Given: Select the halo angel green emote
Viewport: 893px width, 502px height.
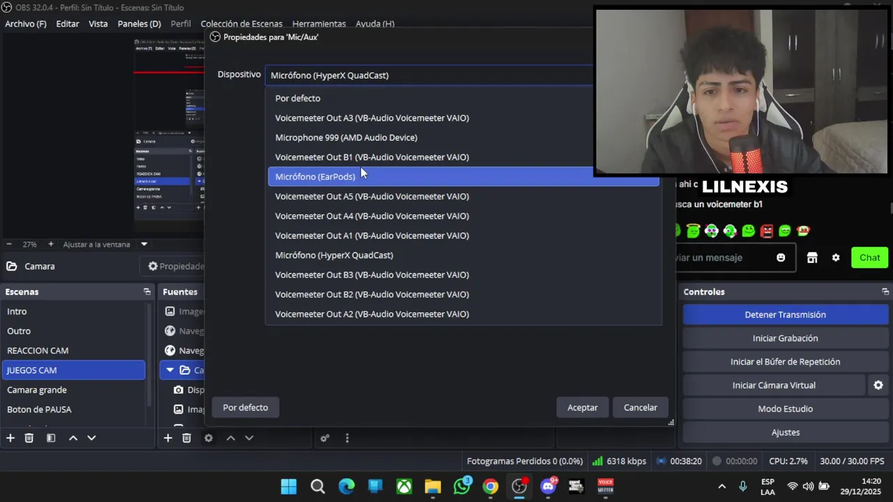Looking at the screenshot, I should click(693, 231).
